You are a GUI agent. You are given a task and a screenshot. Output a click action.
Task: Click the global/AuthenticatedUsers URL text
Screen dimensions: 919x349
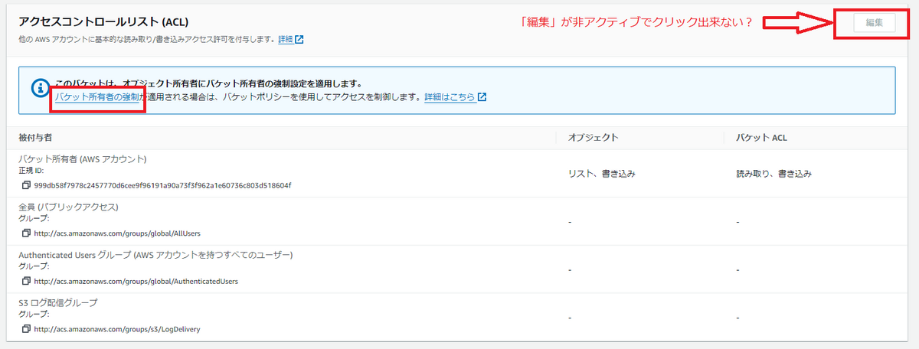point(136,281)
